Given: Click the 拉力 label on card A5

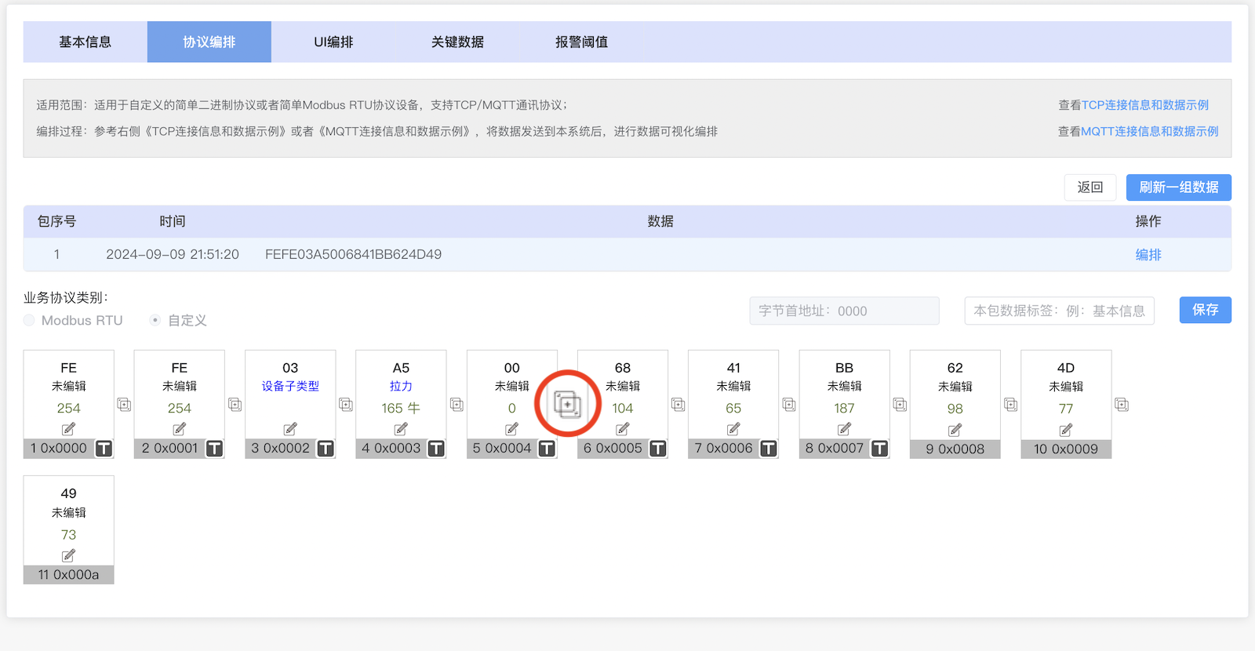Looking at the screenshot, I should coord(401,386).
